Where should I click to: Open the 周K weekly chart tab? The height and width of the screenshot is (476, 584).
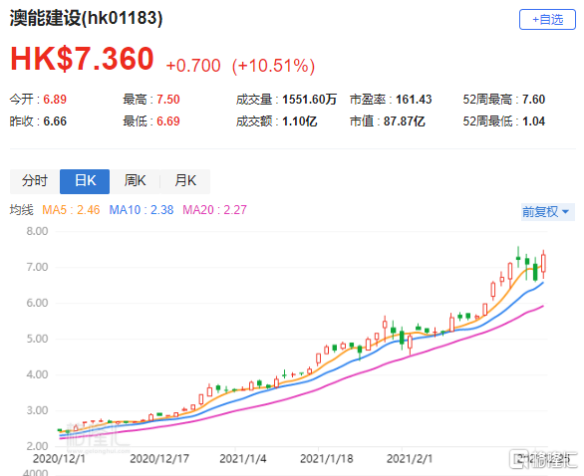[x=135, y=181]
